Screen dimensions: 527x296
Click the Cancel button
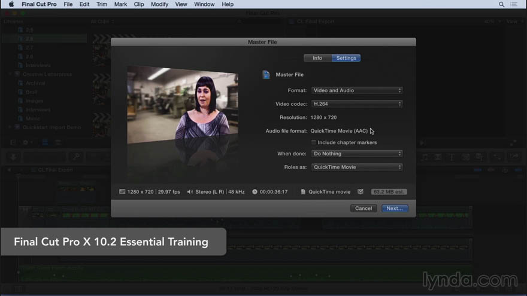[364, 209]
